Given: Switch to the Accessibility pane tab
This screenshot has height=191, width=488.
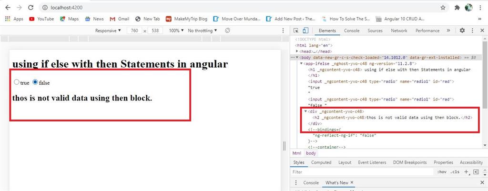Looking at the screenshot, I should point(471,162).
